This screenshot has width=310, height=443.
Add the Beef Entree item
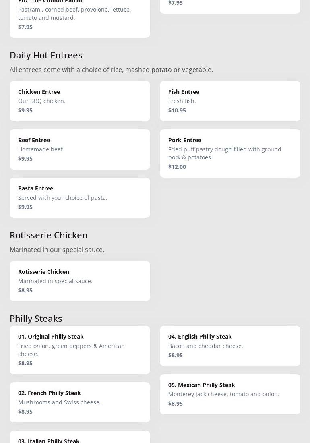(80, 149)
